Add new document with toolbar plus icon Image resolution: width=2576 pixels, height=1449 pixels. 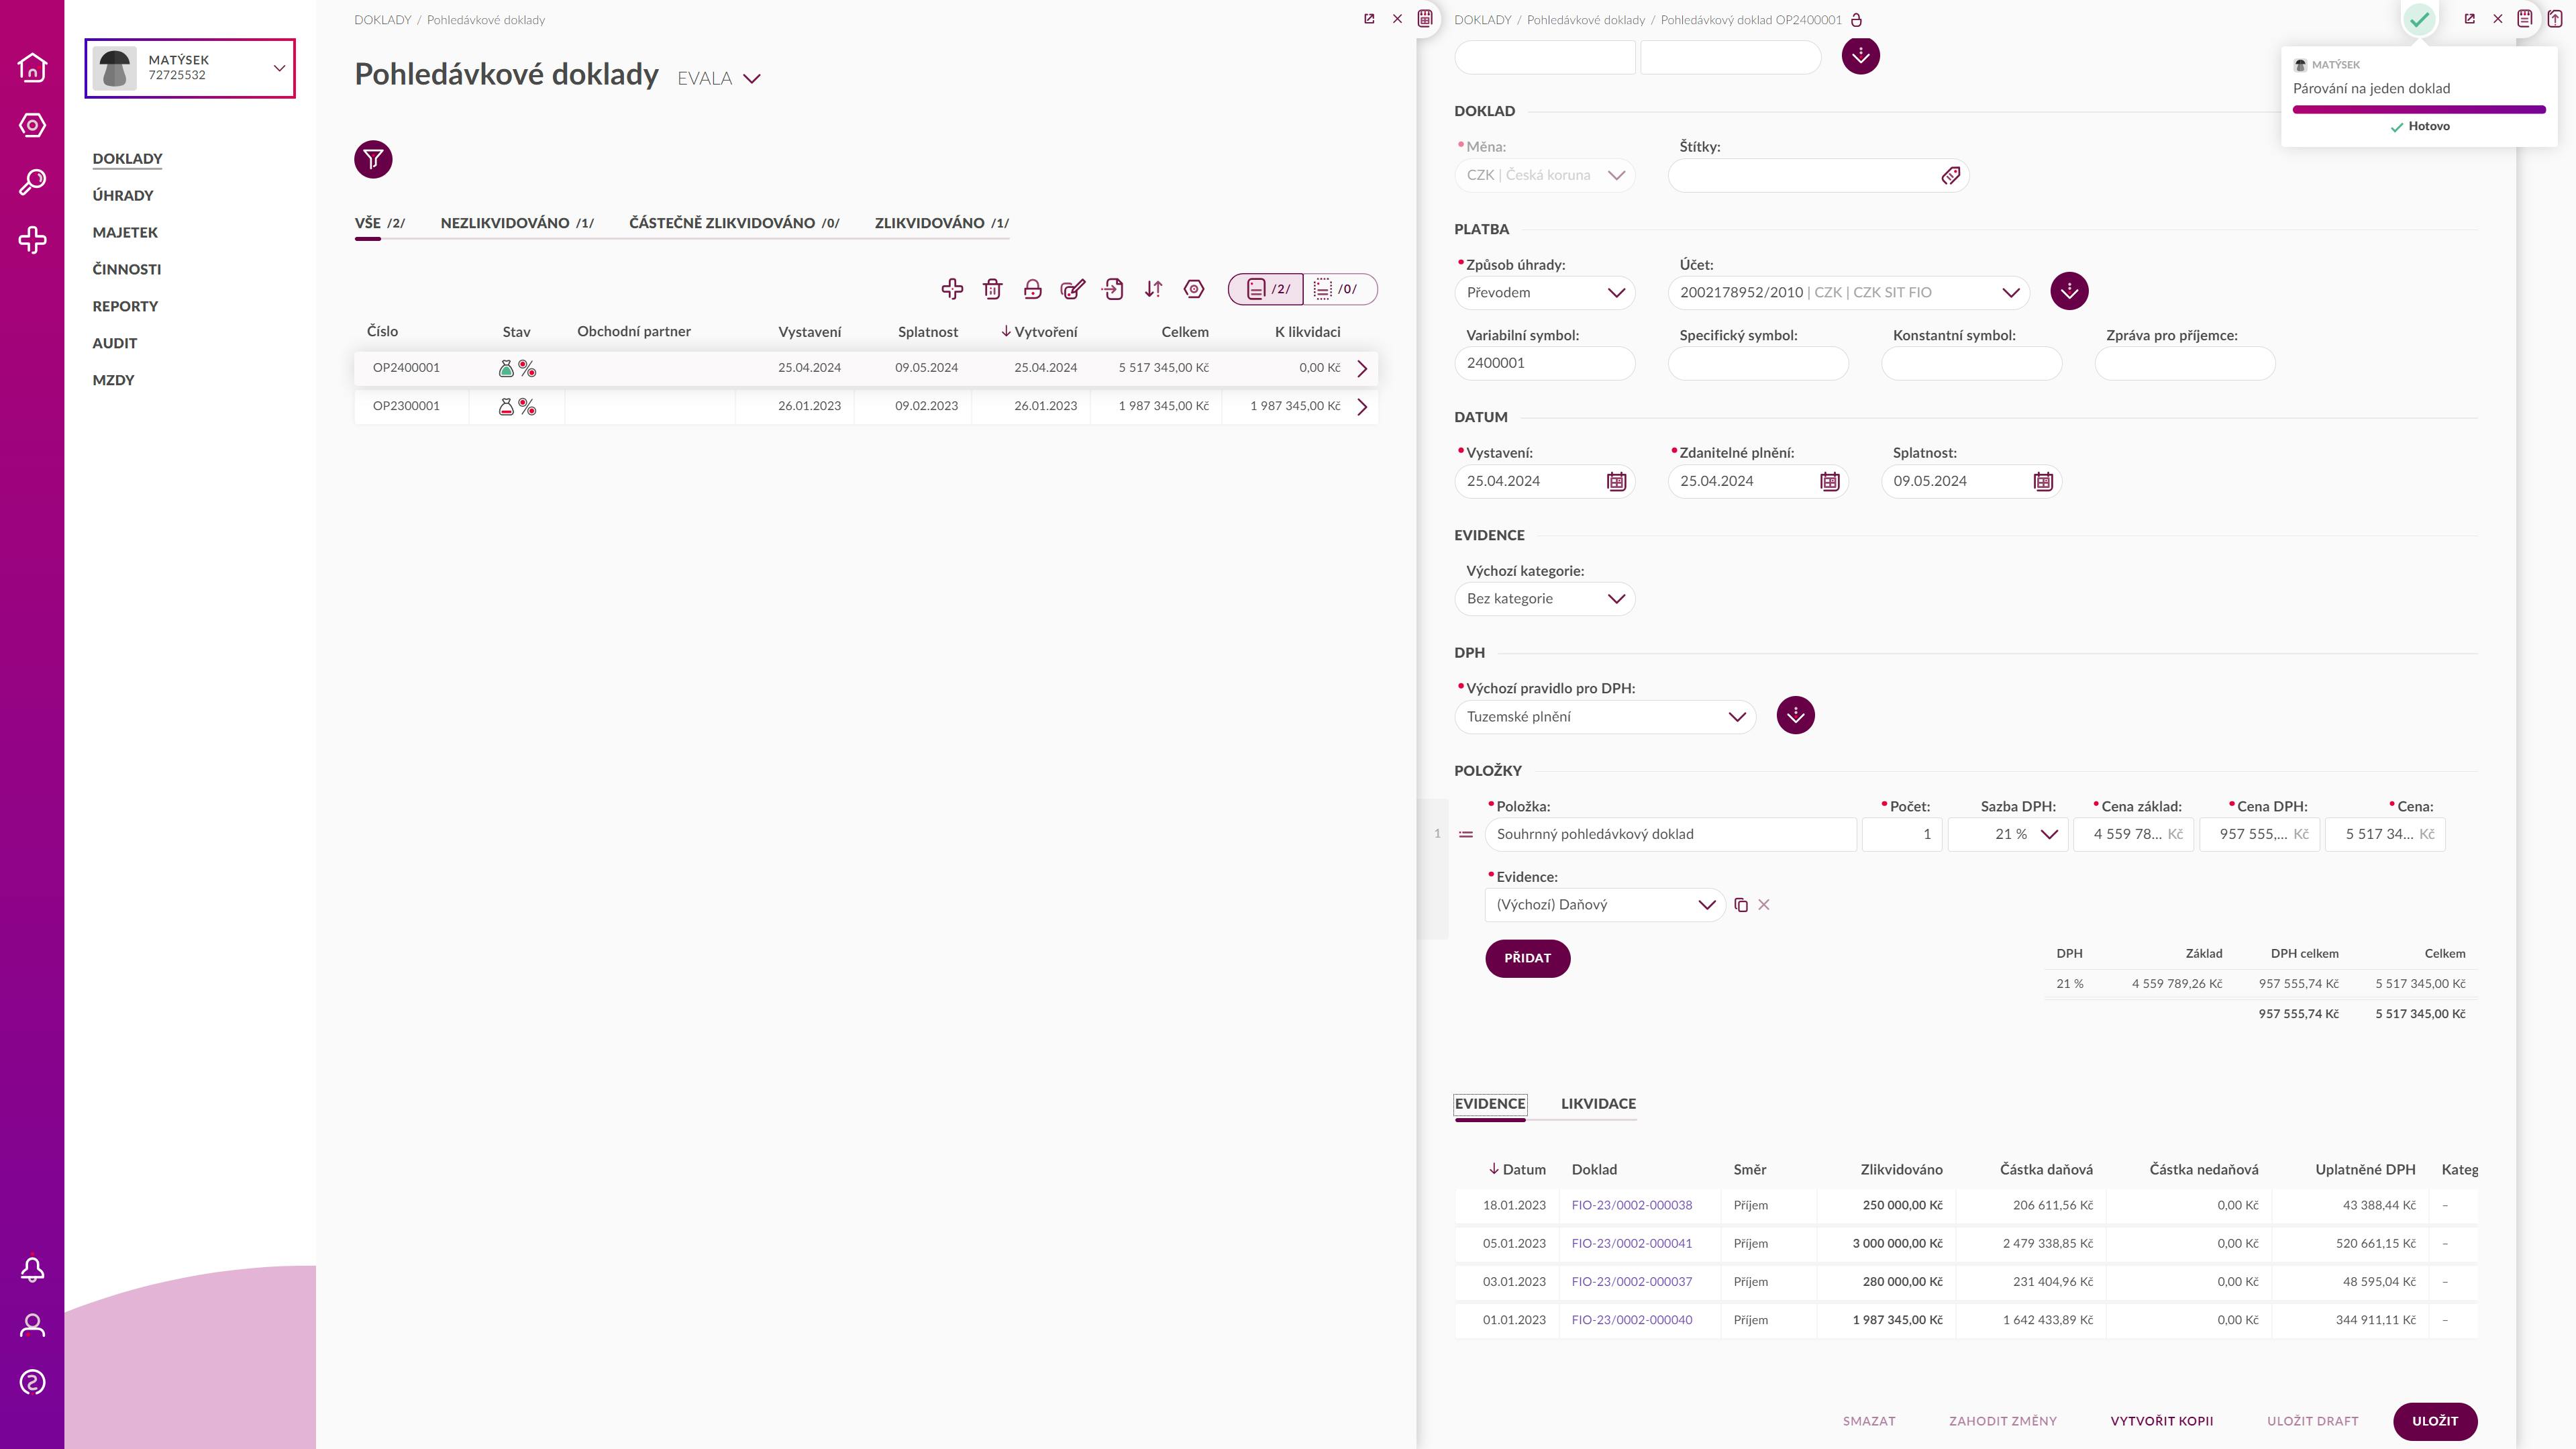tap(952, 289)
